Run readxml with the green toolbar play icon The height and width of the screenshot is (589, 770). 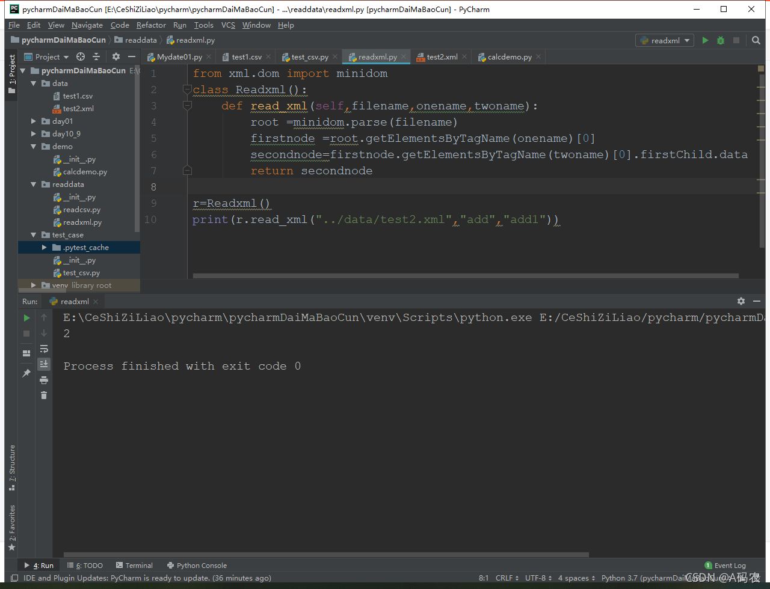tap(705, 40)
